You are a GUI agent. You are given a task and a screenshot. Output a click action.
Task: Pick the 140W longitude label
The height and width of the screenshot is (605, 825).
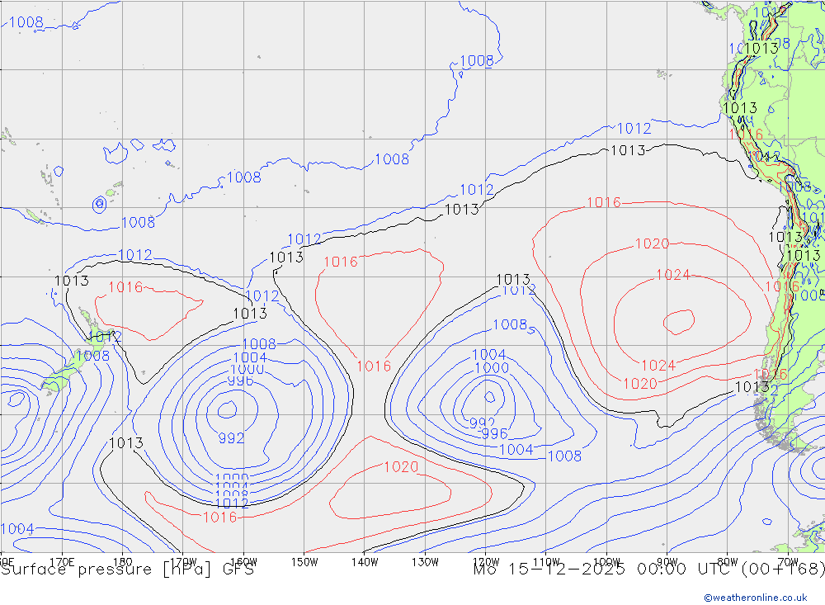tap(365, 562)
